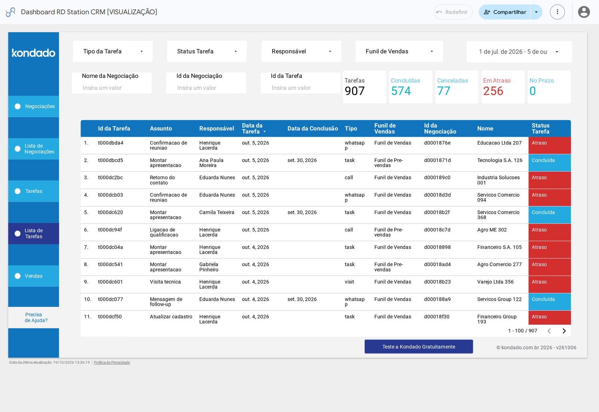Open the Política de Privacidade link
Screen dimensions: 599x412
pyautogui.click(x=112, y=363)
